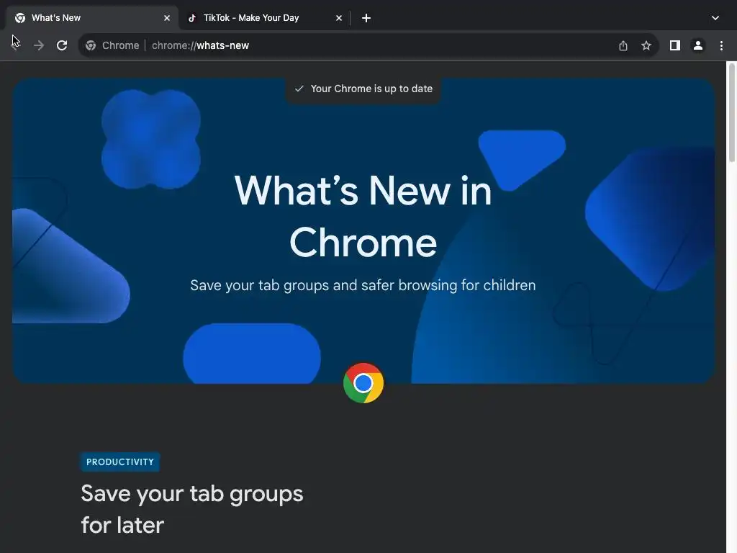The width and height of the screenshot is (737, 553).
Task: Click the page vertical scrollbar thumb
Action: click(732, 113)
